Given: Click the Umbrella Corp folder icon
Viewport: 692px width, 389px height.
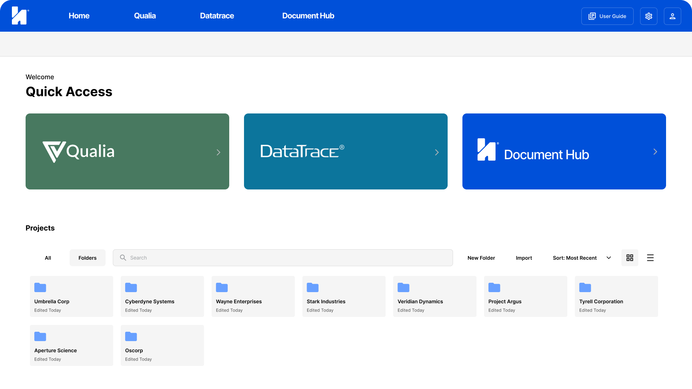Looking at the screenshot, I should pos(40,287).
